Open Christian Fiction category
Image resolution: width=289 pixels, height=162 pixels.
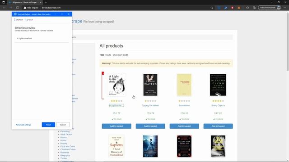point(68,149)
